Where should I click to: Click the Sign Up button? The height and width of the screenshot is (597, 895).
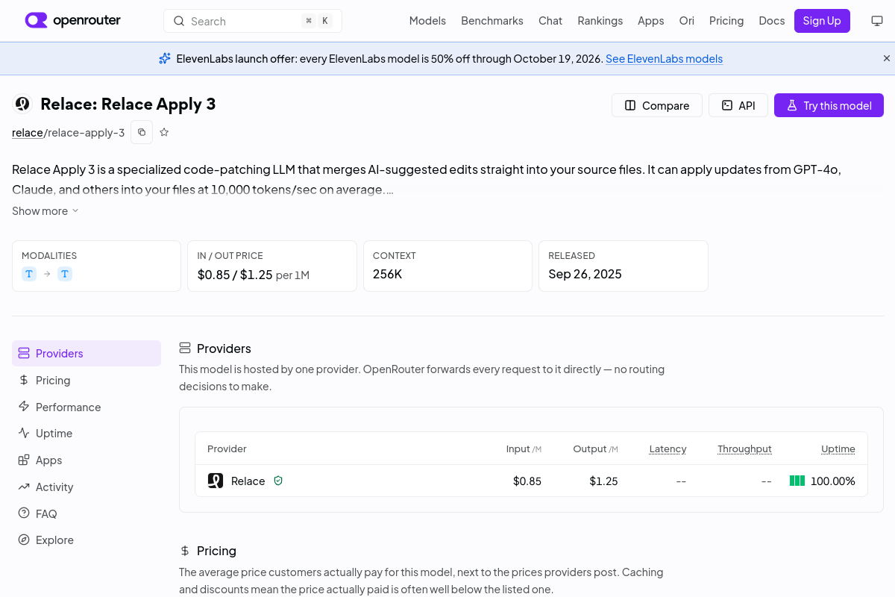coord(822,21)
